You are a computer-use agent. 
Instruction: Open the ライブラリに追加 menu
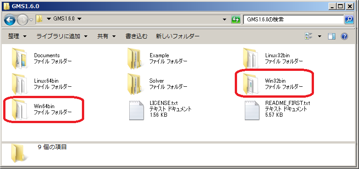[62, 36]
